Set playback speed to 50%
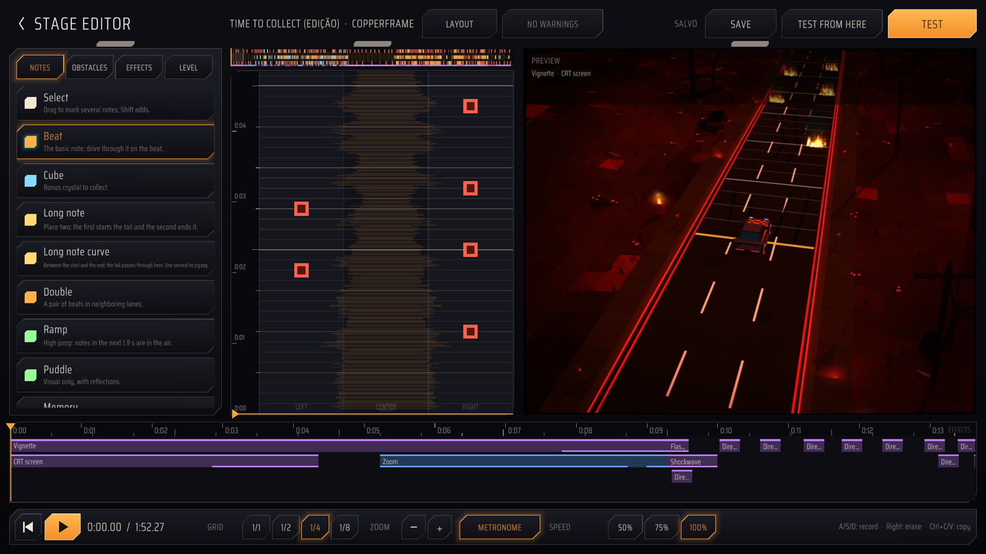Image resolution: width=986 pixels, height=554 pixels. pos(625,528)
